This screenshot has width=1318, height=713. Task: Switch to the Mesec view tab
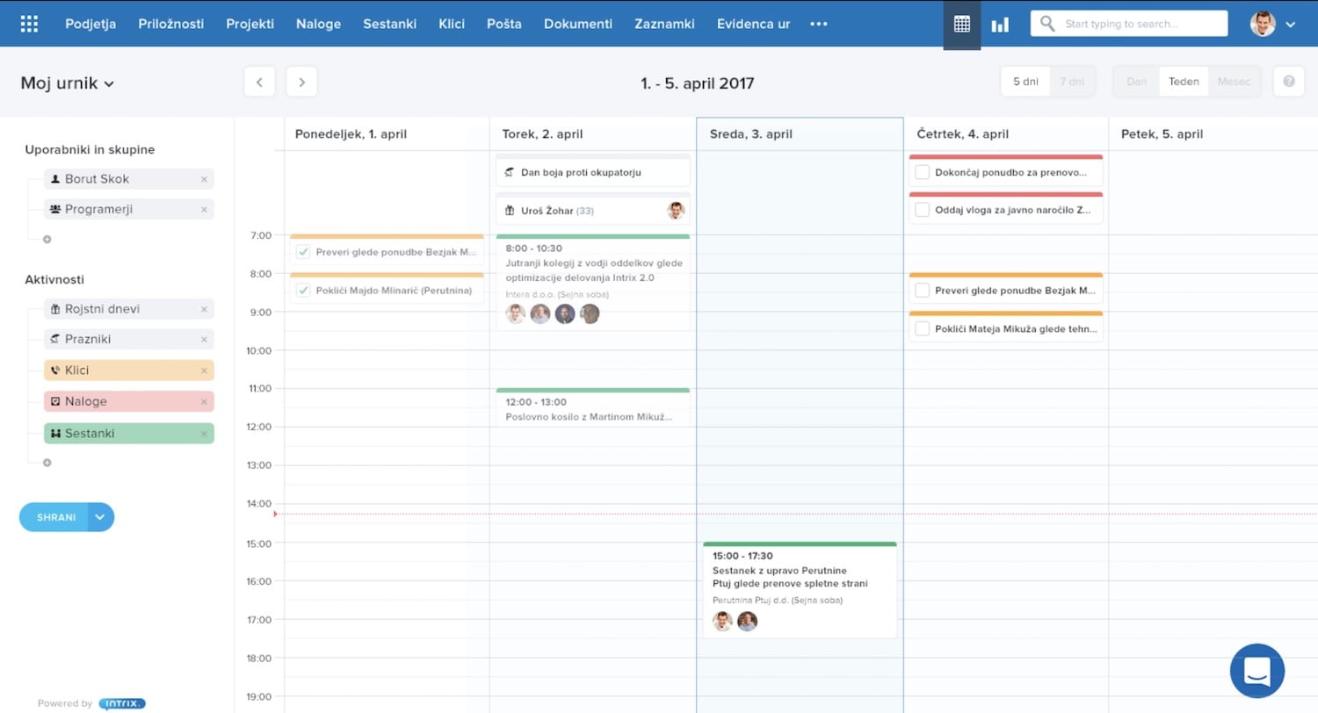(1234, 82)
